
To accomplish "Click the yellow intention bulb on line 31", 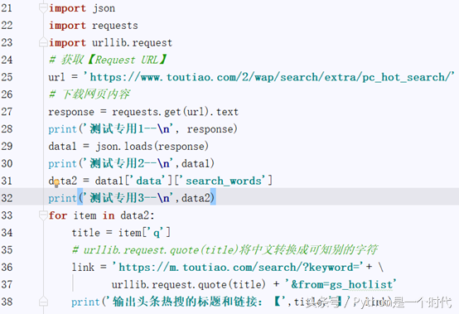I will (56, 184).
